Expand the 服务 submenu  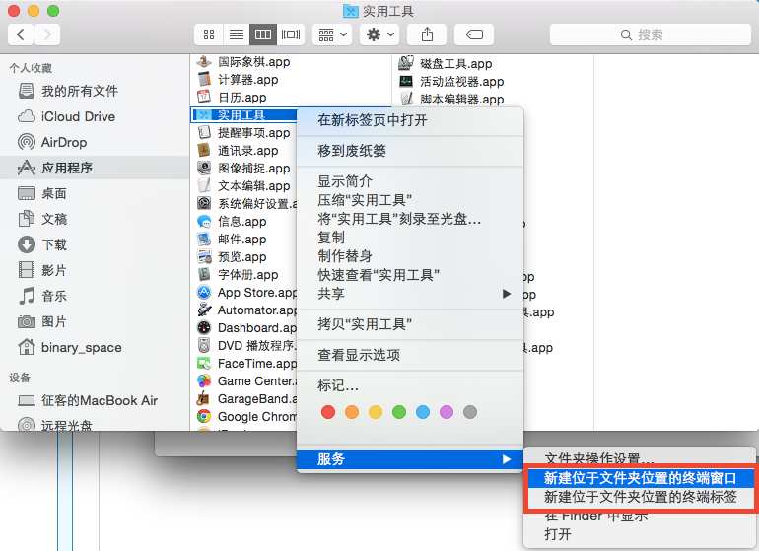410,459
